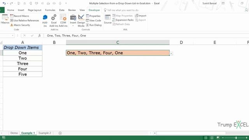
Task: Toggle Use Relative References
Action: pyautogui.click(x=25, y=21)
